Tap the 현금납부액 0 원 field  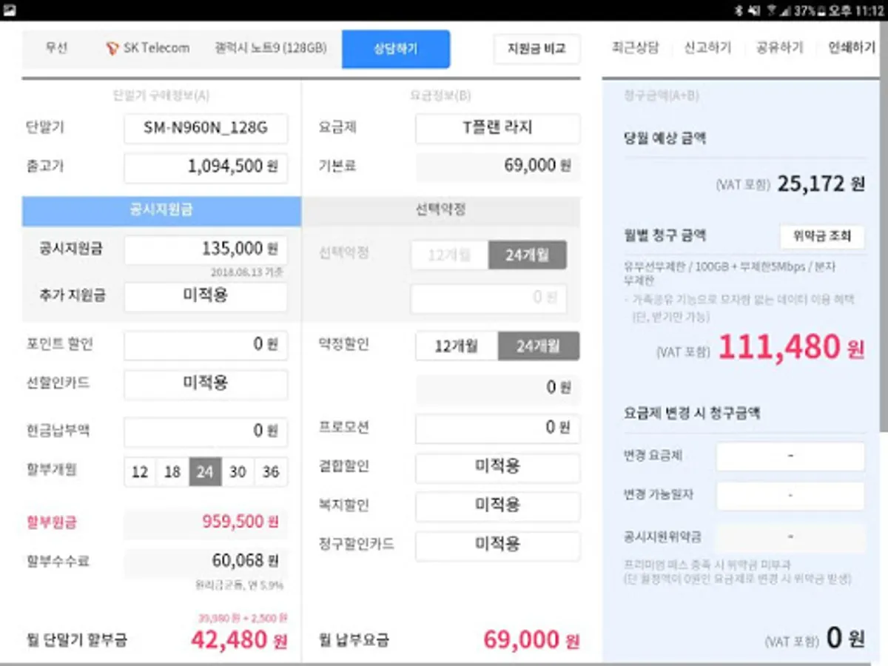coord(206,431)
